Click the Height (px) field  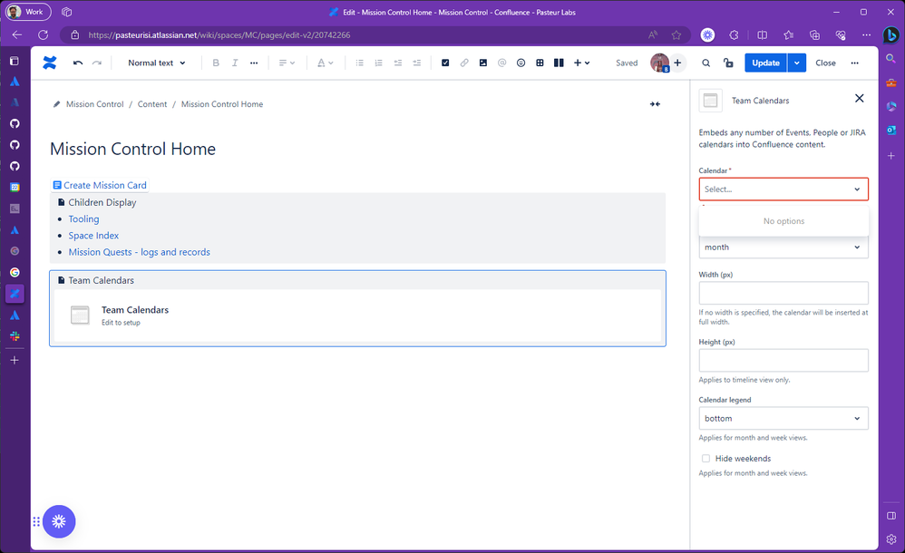(x=783, y=360)
